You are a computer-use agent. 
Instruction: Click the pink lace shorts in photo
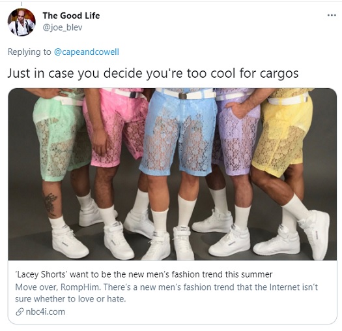(x=115, y=128)
